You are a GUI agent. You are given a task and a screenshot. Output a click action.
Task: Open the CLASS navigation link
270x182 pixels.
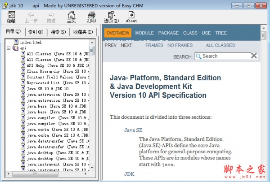coord(190,33)
